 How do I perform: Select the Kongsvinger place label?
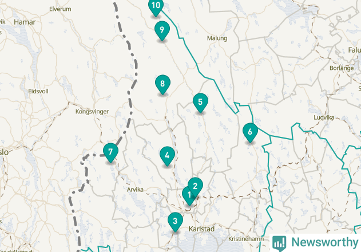click(x=92, y=112)
